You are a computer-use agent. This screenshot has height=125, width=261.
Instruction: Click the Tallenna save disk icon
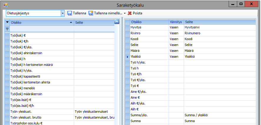pyautogui.click(x=70, y=13)
